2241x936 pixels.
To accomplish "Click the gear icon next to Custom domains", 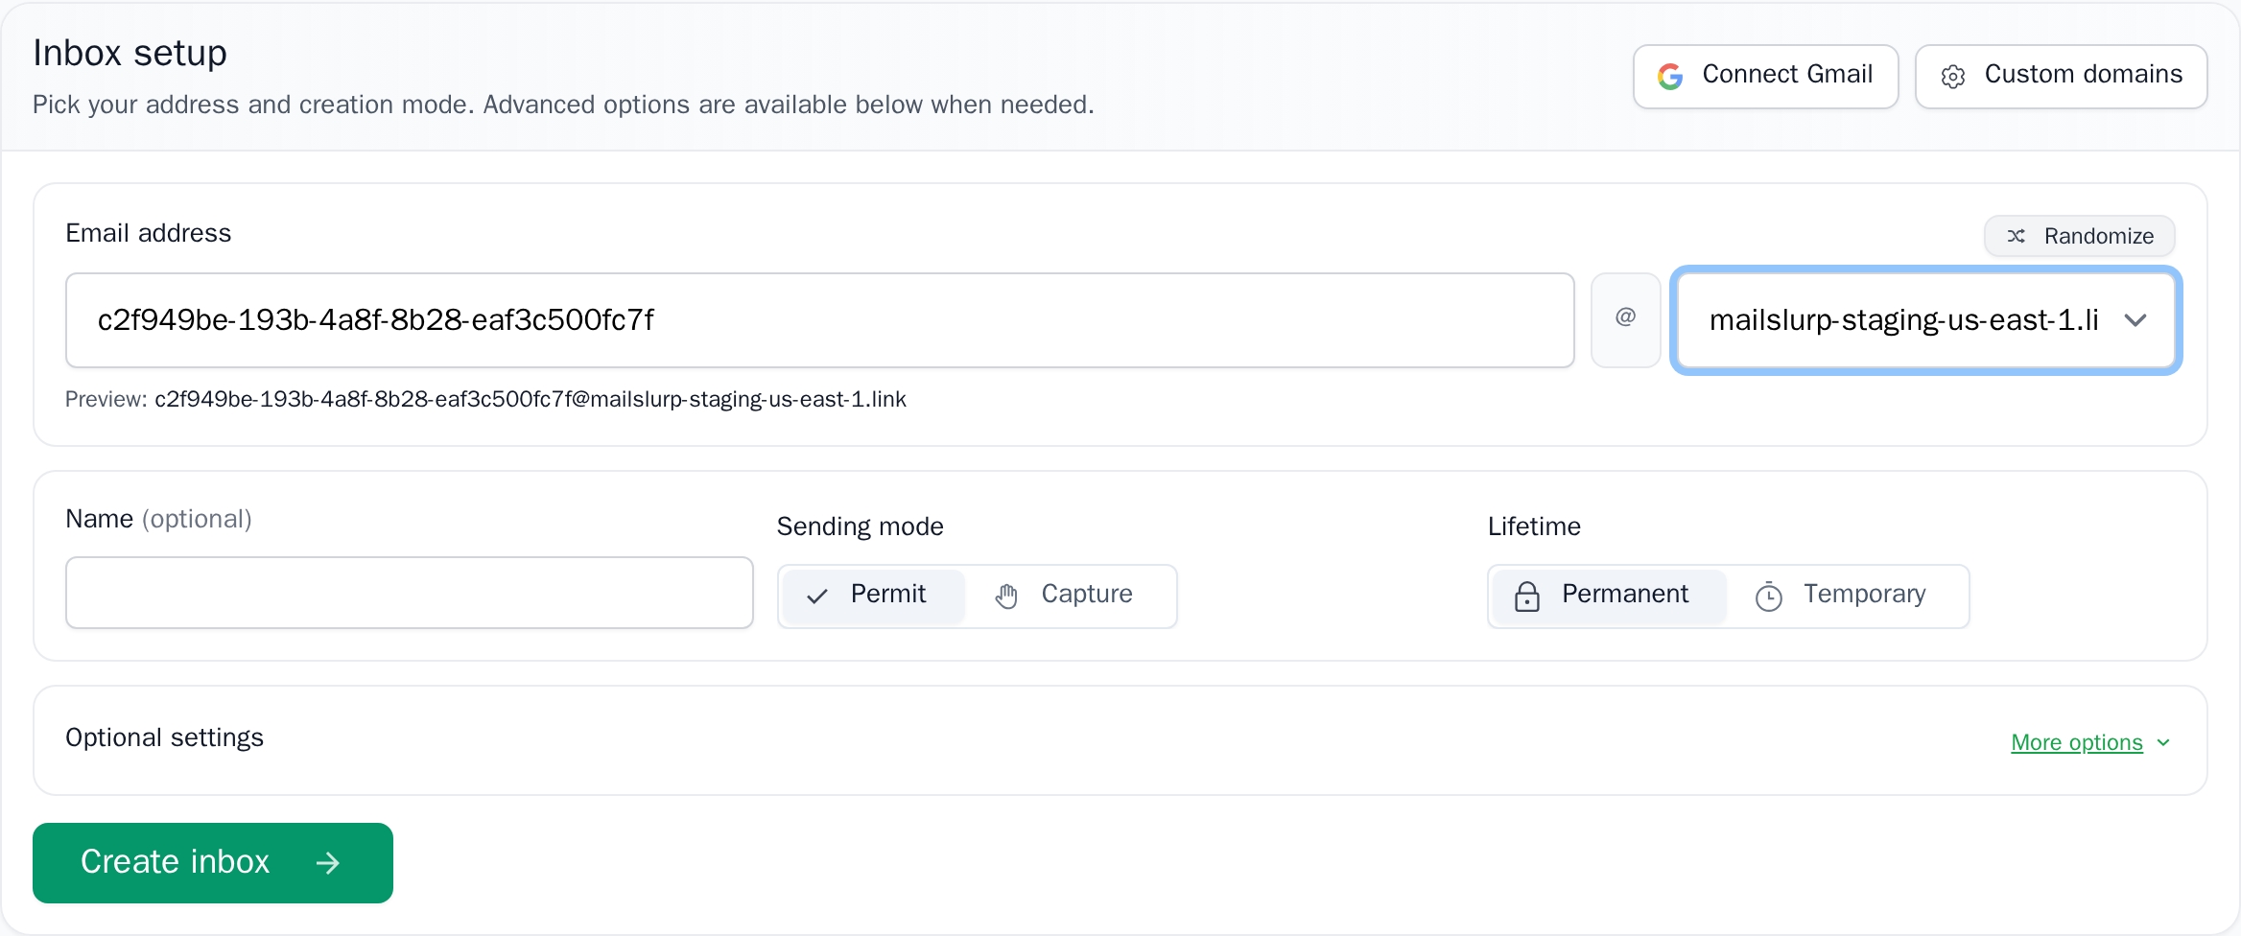I will click(1955, 77).
